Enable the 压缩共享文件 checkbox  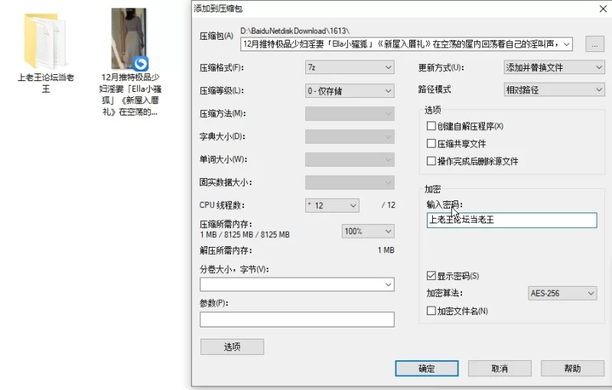431,144
